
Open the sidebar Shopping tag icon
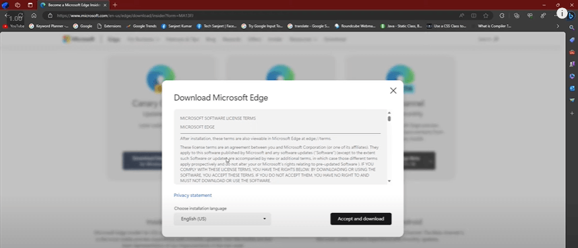[x=572, y=40]
